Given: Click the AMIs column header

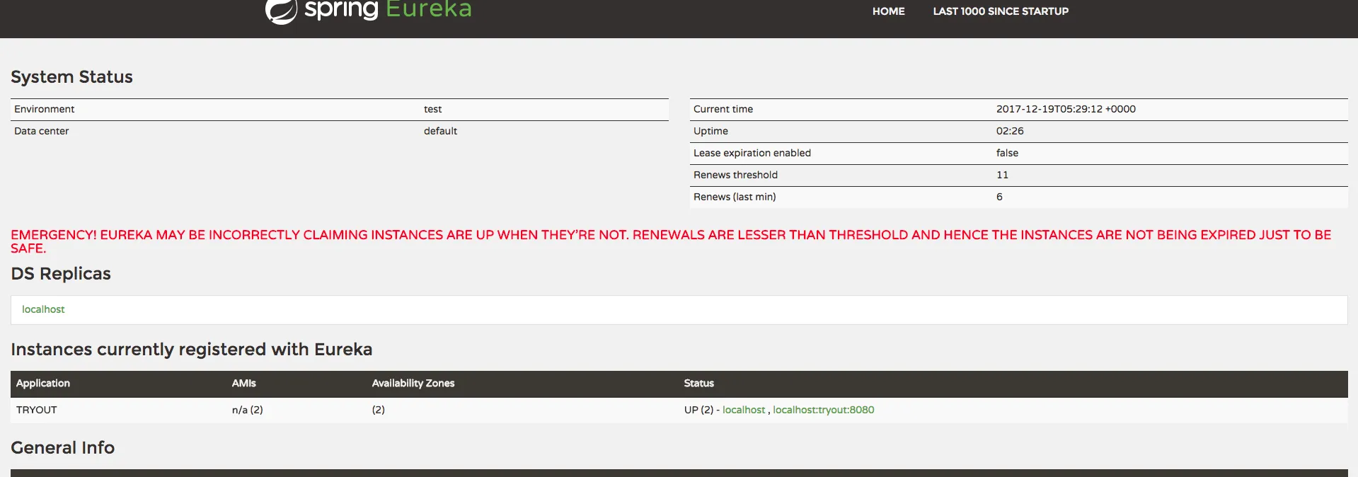Looking at the screenshot, I should pyautogui.click(x=243, y=383).
